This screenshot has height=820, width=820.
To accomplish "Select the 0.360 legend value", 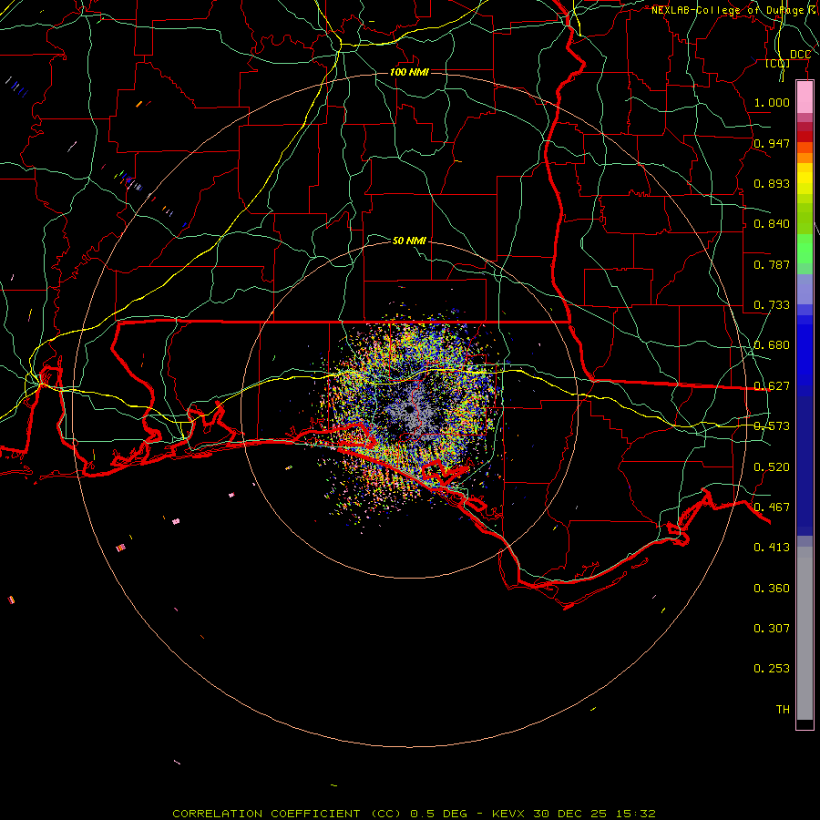I will pyautogui.click(x=772, y=589).
